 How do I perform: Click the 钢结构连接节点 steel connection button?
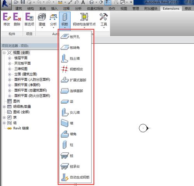[x=84, y=20]
